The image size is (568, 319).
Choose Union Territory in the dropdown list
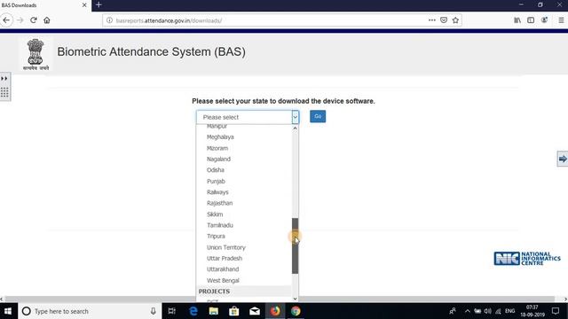pos(226,247)
